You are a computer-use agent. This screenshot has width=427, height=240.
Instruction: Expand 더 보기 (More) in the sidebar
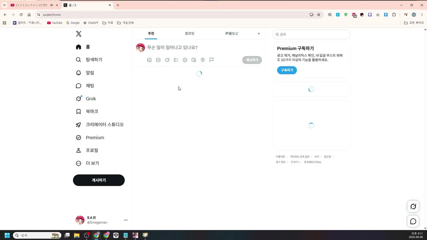coord(87,163)
